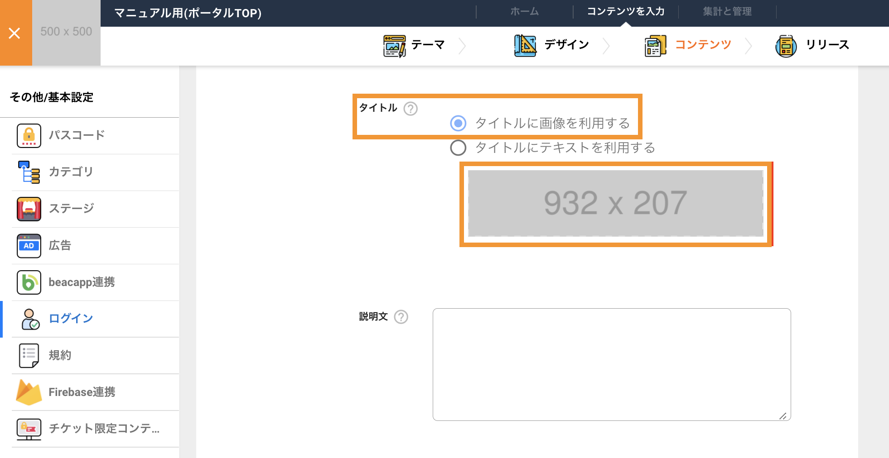Screen dimensions: 889x458
Task: Click the タイトル field label
Action: [378, 108]
